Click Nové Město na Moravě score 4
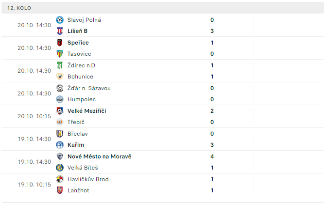Viewport: 327px width, 203px height. 212,156
